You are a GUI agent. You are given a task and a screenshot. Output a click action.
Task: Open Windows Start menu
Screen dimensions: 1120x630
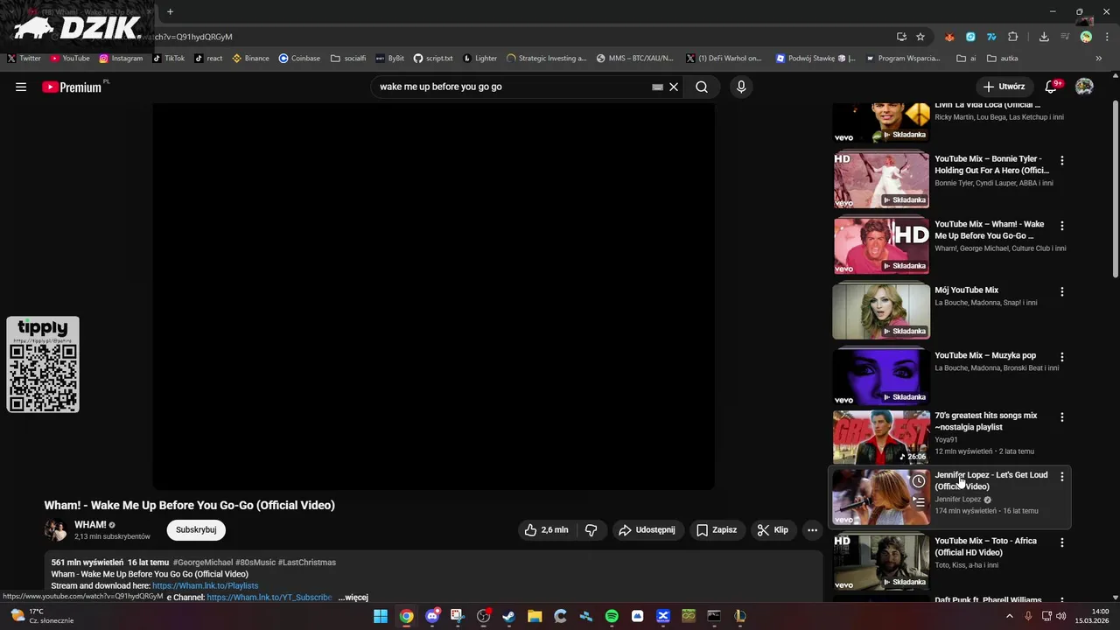(381, 616)
